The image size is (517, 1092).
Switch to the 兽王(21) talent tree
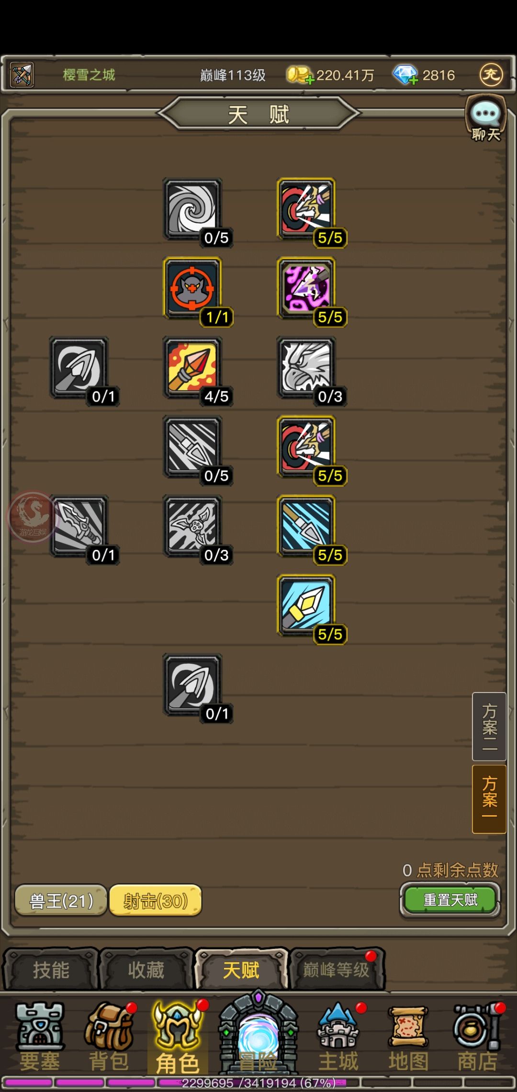coord(61,900)
